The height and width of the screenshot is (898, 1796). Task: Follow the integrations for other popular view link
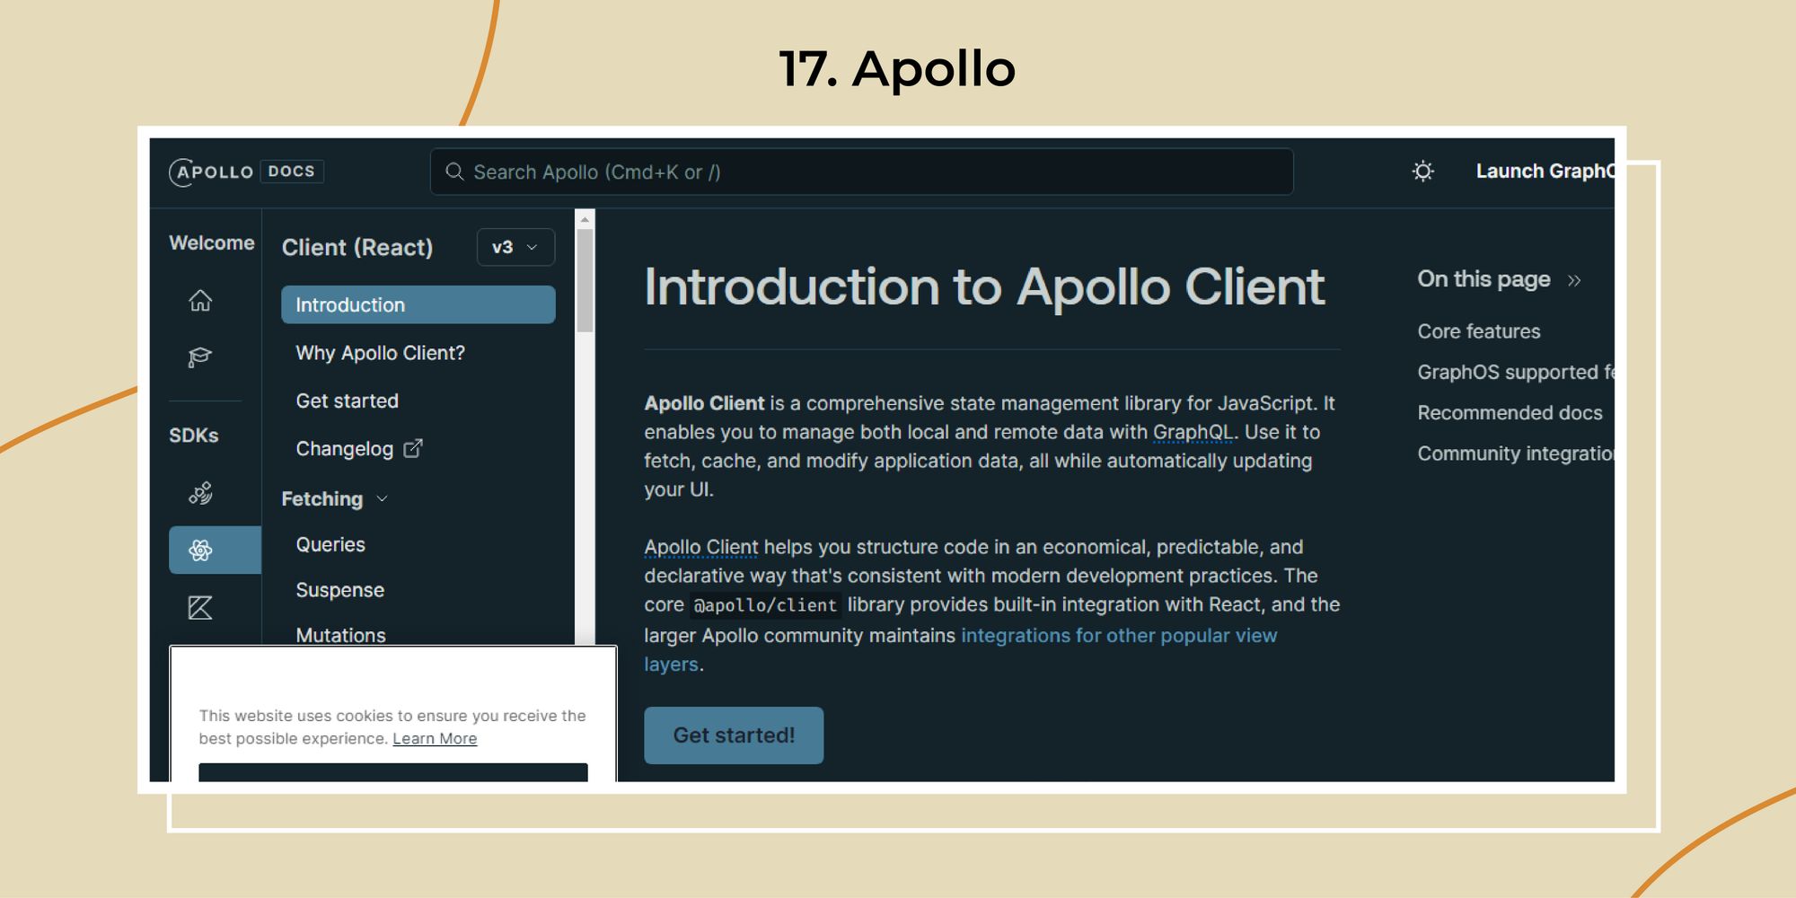[x=1119, y=636]
